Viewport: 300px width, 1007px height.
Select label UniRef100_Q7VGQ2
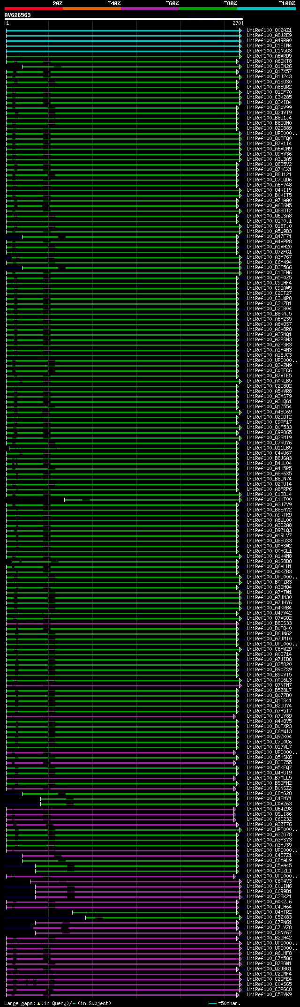(269, 618)
